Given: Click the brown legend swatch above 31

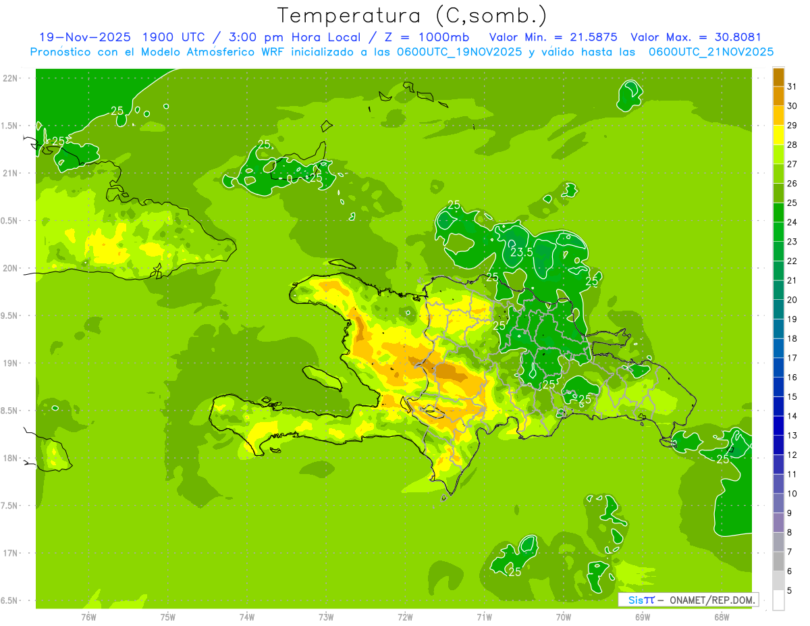Looking at the screenshot, I should tap(778, 77).
